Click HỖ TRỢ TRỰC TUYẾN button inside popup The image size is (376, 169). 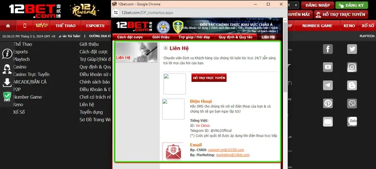click(x=209, y=78)
